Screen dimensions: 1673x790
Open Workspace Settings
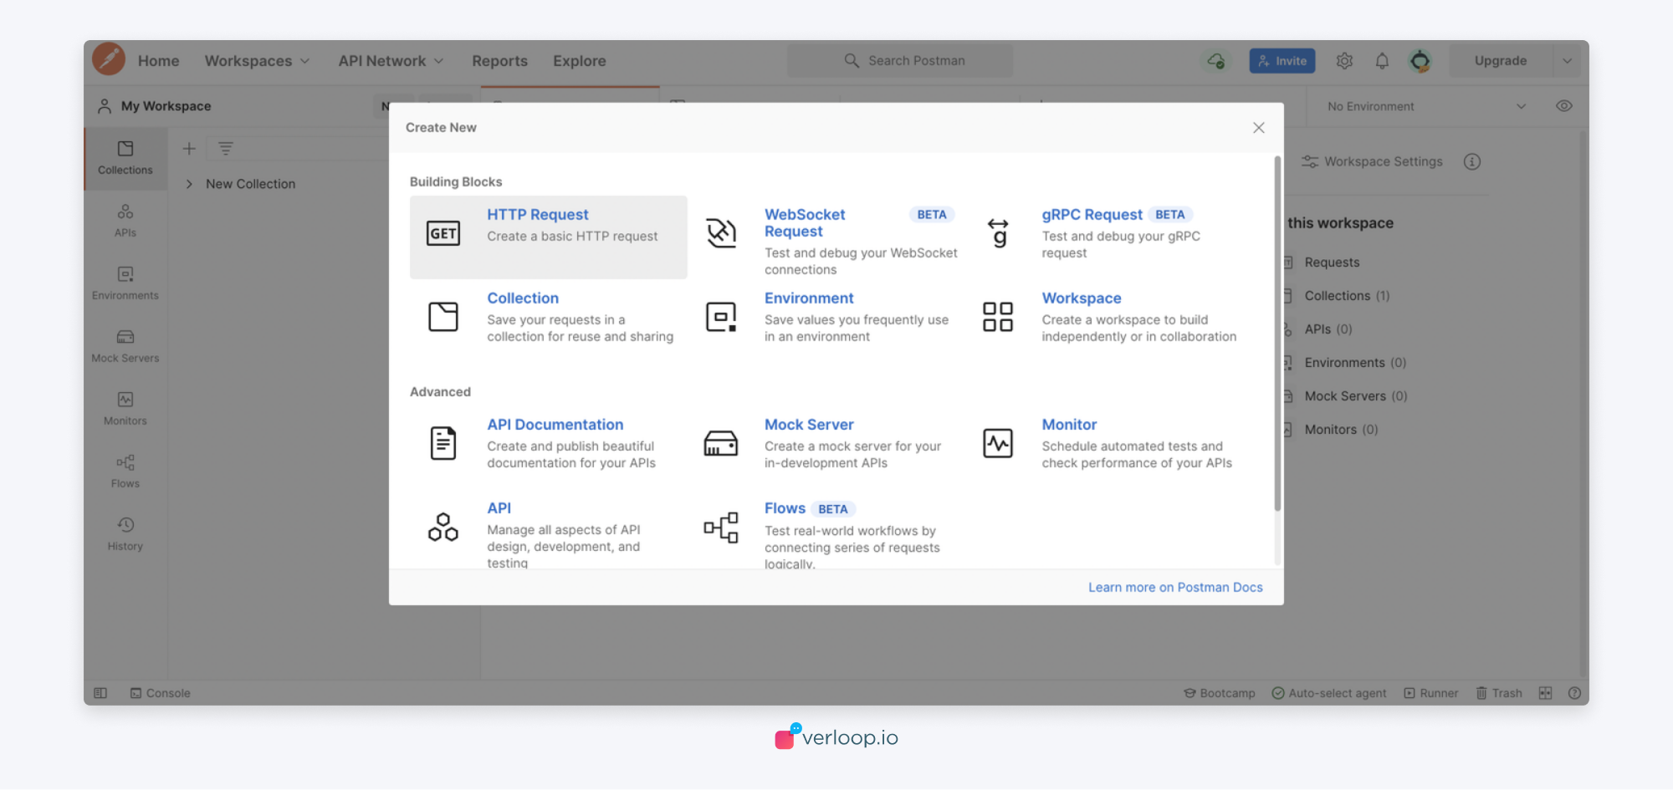tap(1372, 162)
